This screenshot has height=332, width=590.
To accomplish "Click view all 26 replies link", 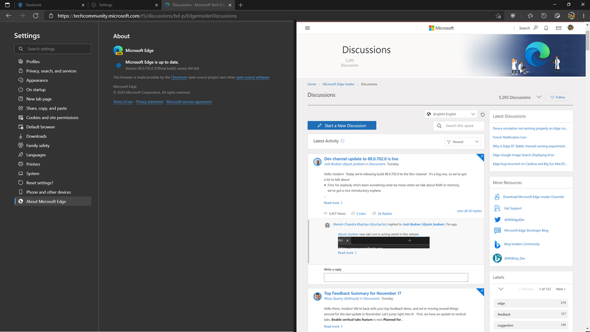I will point(469,211).
